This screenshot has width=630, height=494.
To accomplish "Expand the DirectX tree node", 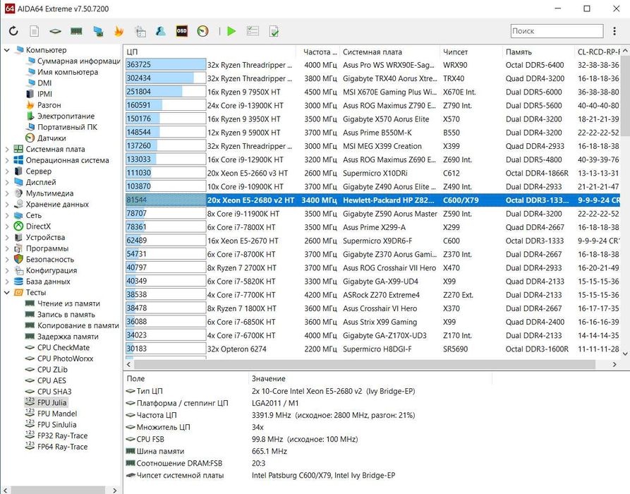I will tap(7, 226).
